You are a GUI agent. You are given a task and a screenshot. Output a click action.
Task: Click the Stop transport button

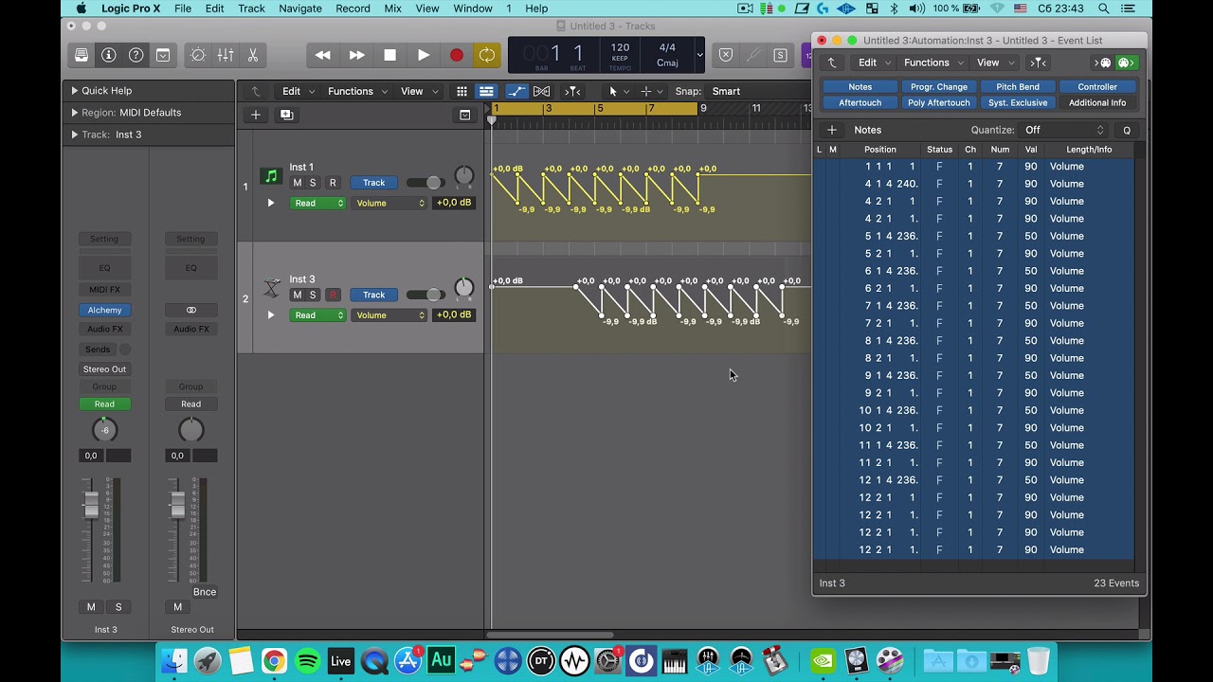[389, 55]
